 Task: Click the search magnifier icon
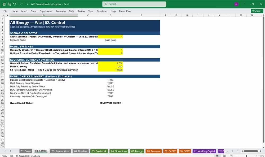click(106, 4)
